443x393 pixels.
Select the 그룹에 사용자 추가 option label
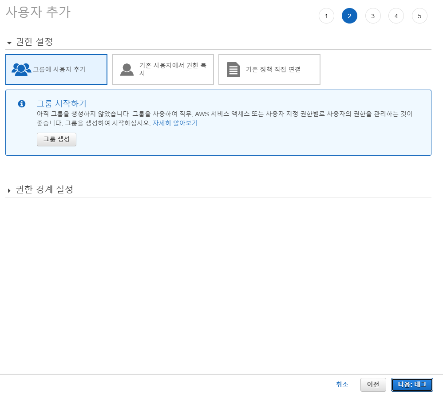(x=59, y=70)
